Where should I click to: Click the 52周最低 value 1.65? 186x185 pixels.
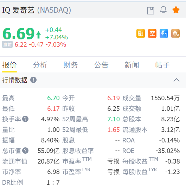pyautogui.click(x=114, y=130)
